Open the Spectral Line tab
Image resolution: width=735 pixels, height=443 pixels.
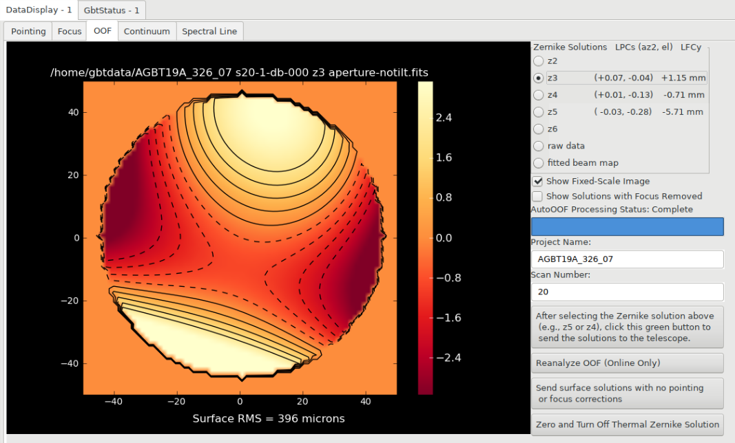coord(209,32)
